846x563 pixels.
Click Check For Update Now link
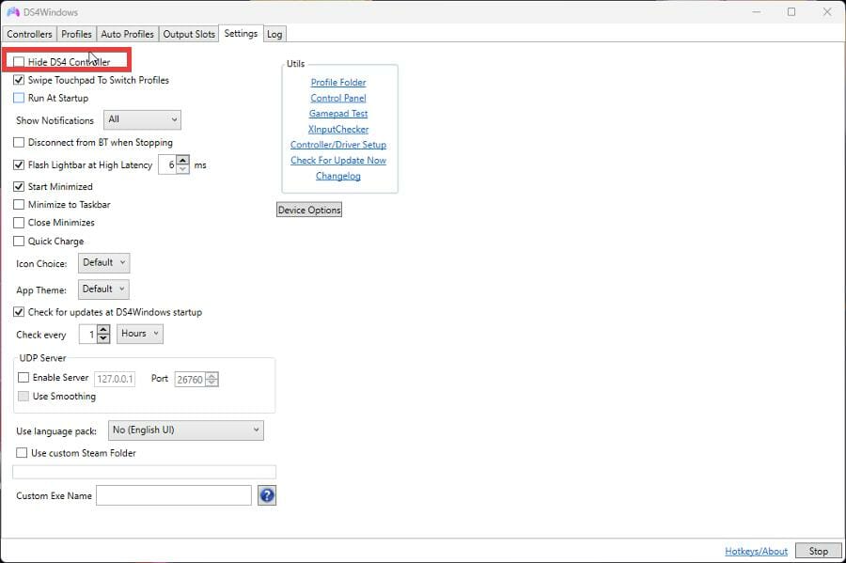pos(338,160)
